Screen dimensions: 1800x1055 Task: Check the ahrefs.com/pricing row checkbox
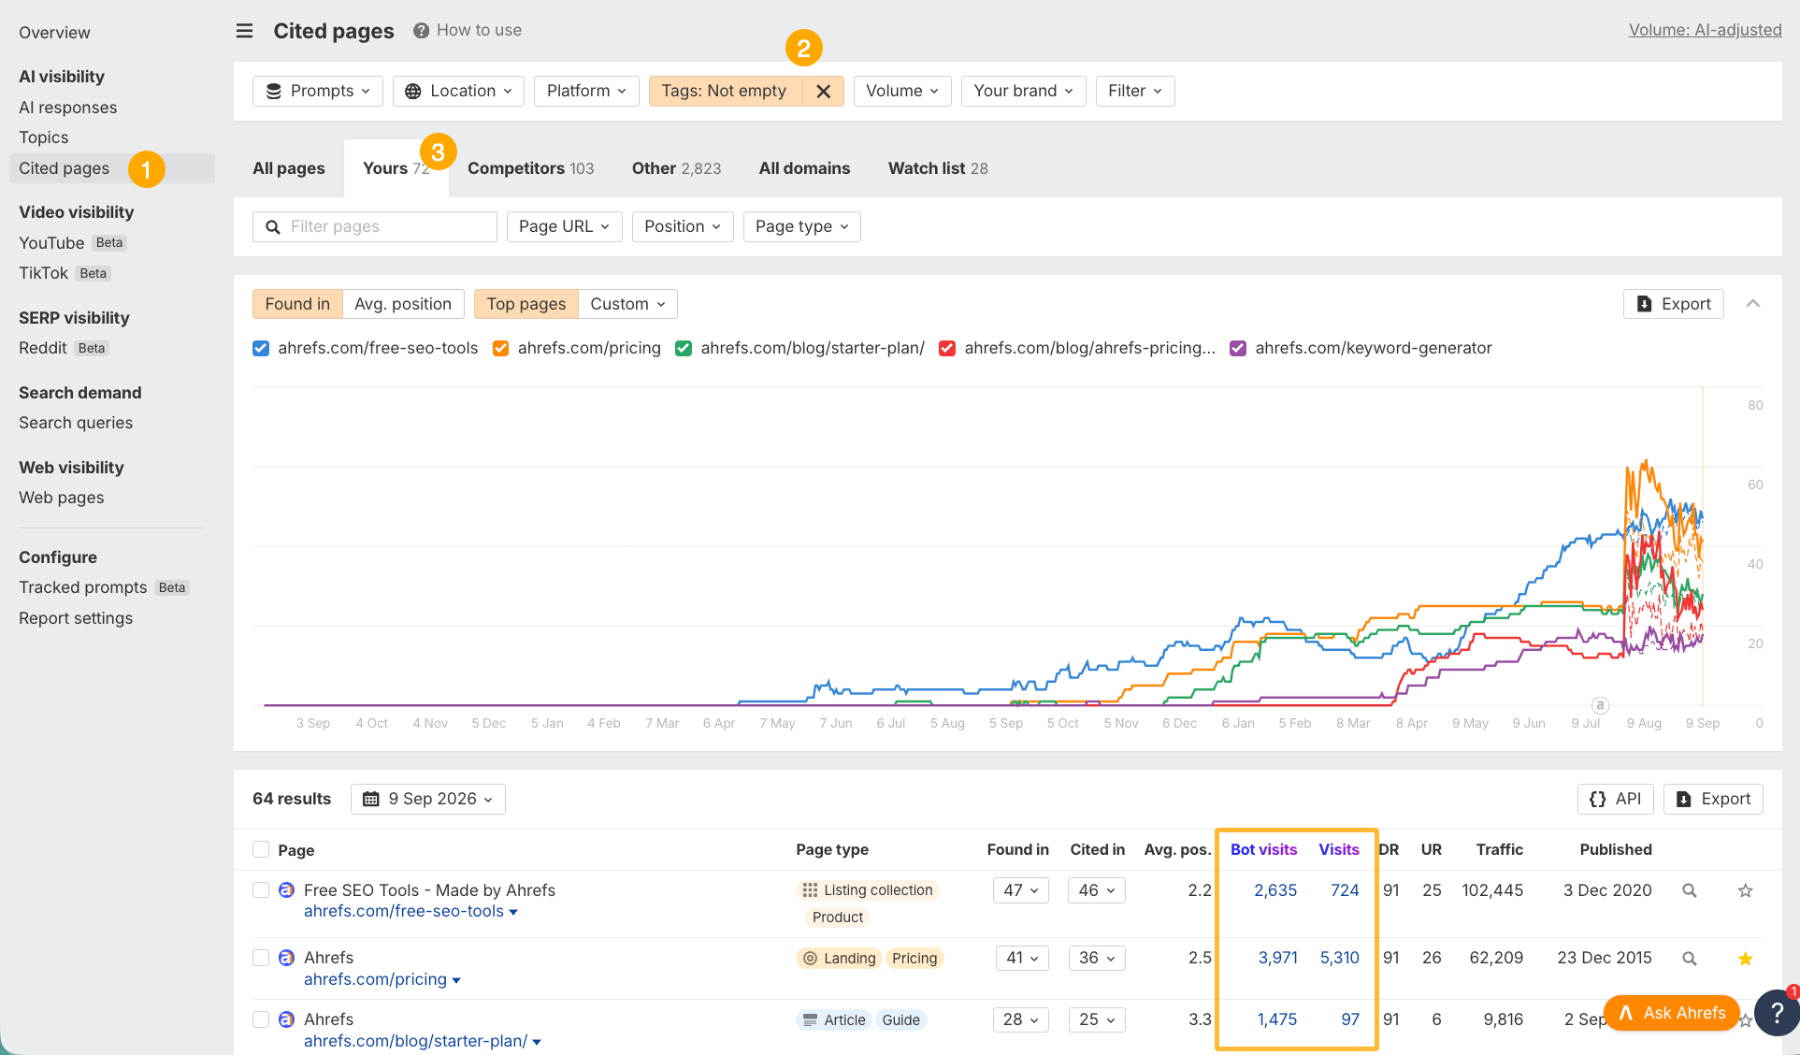click(261, 958)
